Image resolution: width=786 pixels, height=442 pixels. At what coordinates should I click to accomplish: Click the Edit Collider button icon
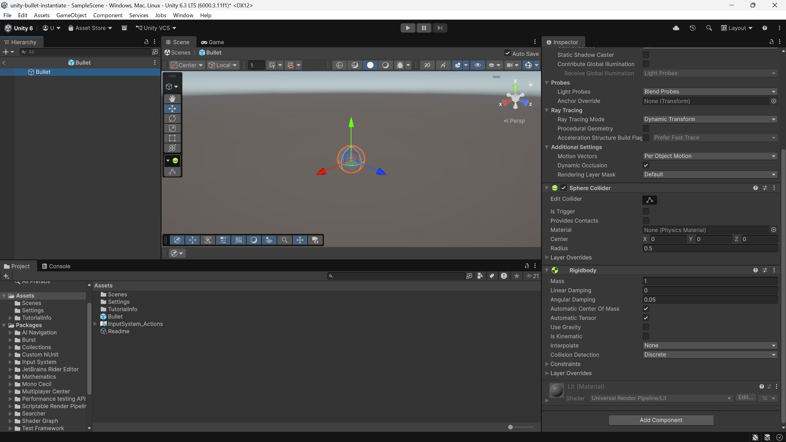point(649,200)
